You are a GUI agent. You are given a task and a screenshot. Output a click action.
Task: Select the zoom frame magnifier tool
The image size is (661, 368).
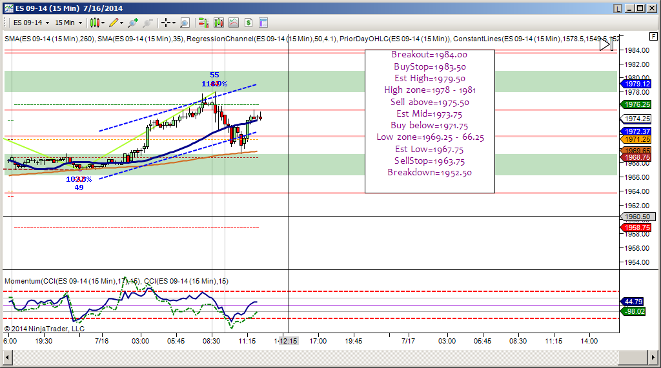pos(185,23)
